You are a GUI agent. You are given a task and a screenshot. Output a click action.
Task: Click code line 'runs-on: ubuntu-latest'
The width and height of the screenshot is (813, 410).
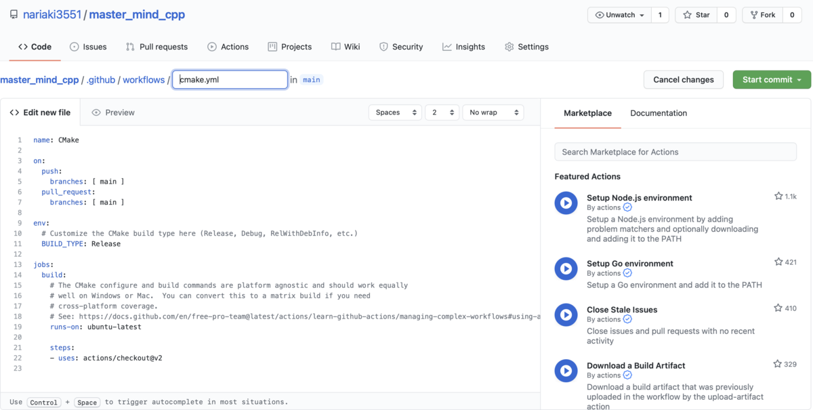96,327
